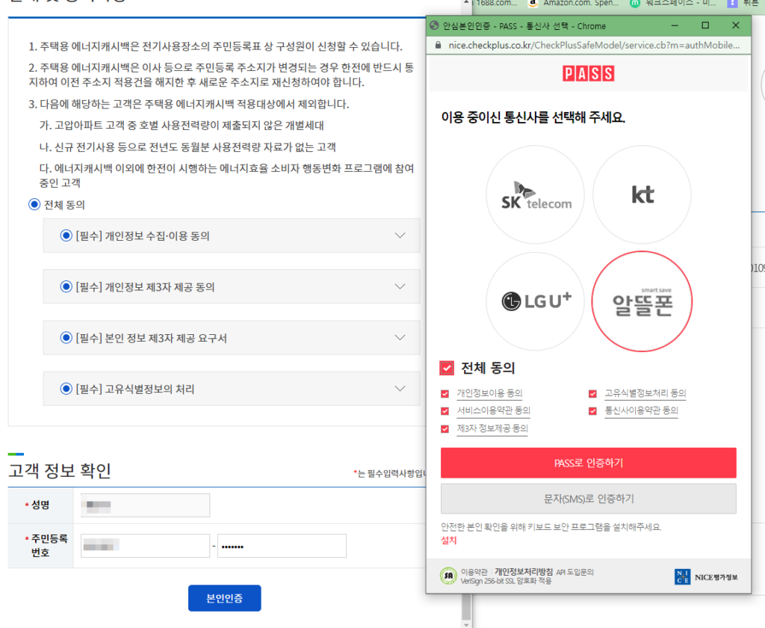
Task: Click the main page vertical scrollbar thumb
Action: click(x=466, y=606)
